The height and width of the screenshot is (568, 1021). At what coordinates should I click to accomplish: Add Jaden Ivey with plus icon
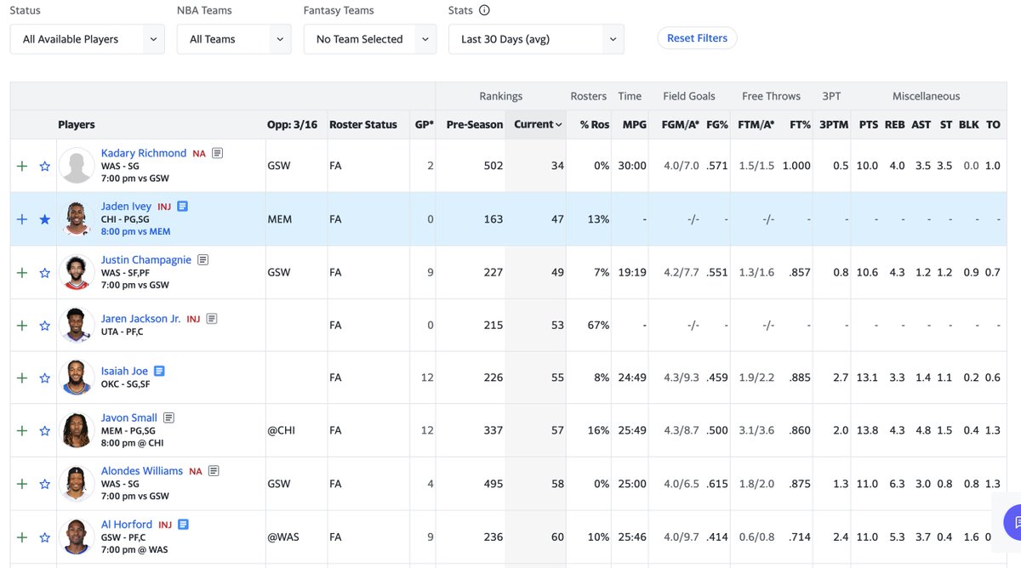point(22,219)
